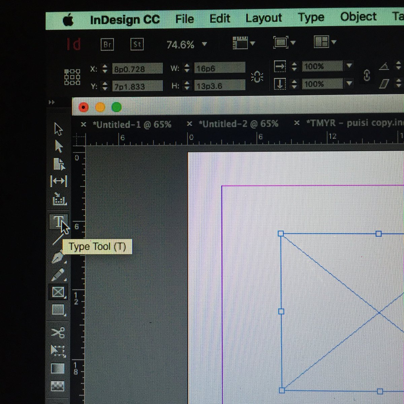Open Adobe Bridge with Br icon
The width and height of the screenshot is (404, 404).
tap(107, 44)
